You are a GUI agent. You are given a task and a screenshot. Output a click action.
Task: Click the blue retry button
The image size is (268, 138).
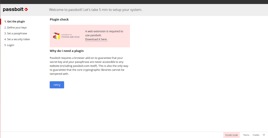57,85
